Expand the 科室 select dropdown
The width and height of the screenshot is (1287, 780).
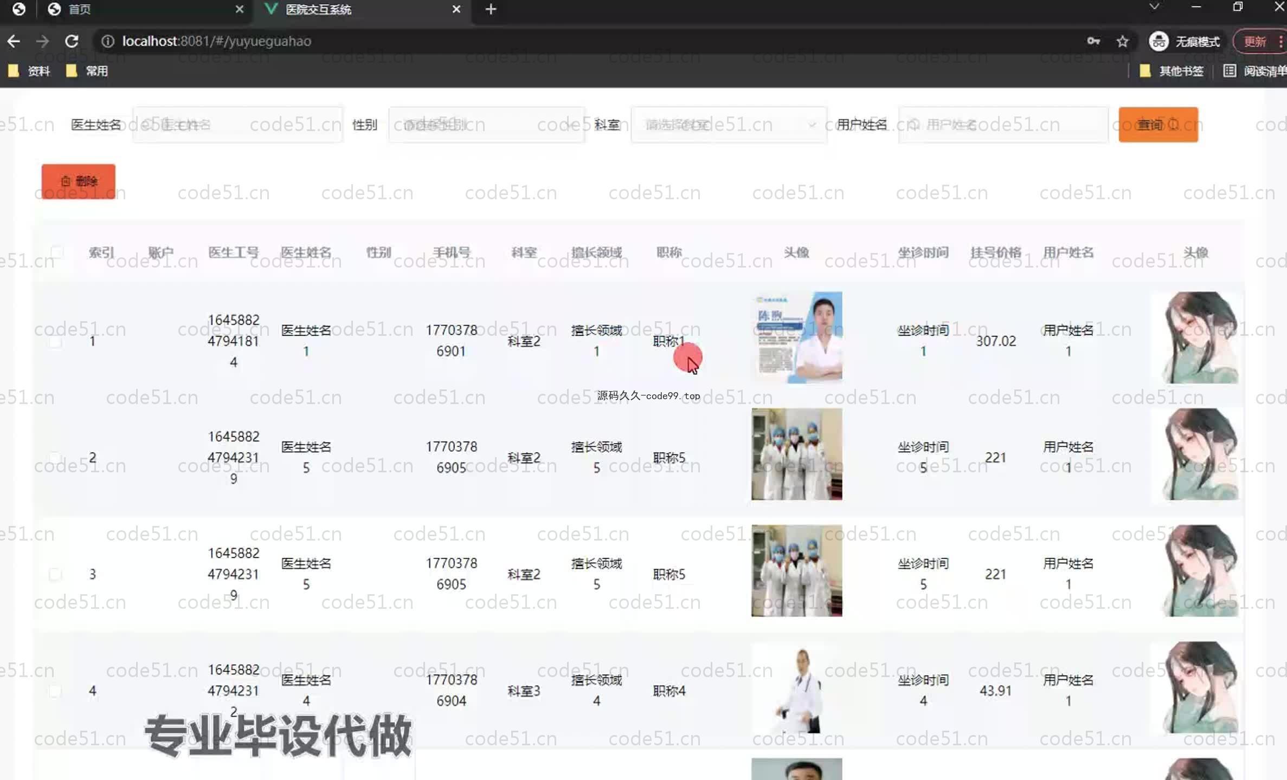[x=729, y=125]
